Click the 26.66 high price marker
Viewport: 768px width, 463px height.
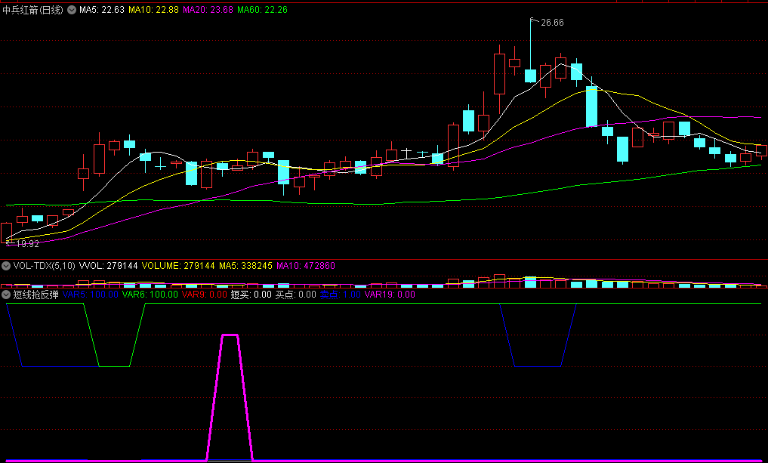[x=552, y=23]
